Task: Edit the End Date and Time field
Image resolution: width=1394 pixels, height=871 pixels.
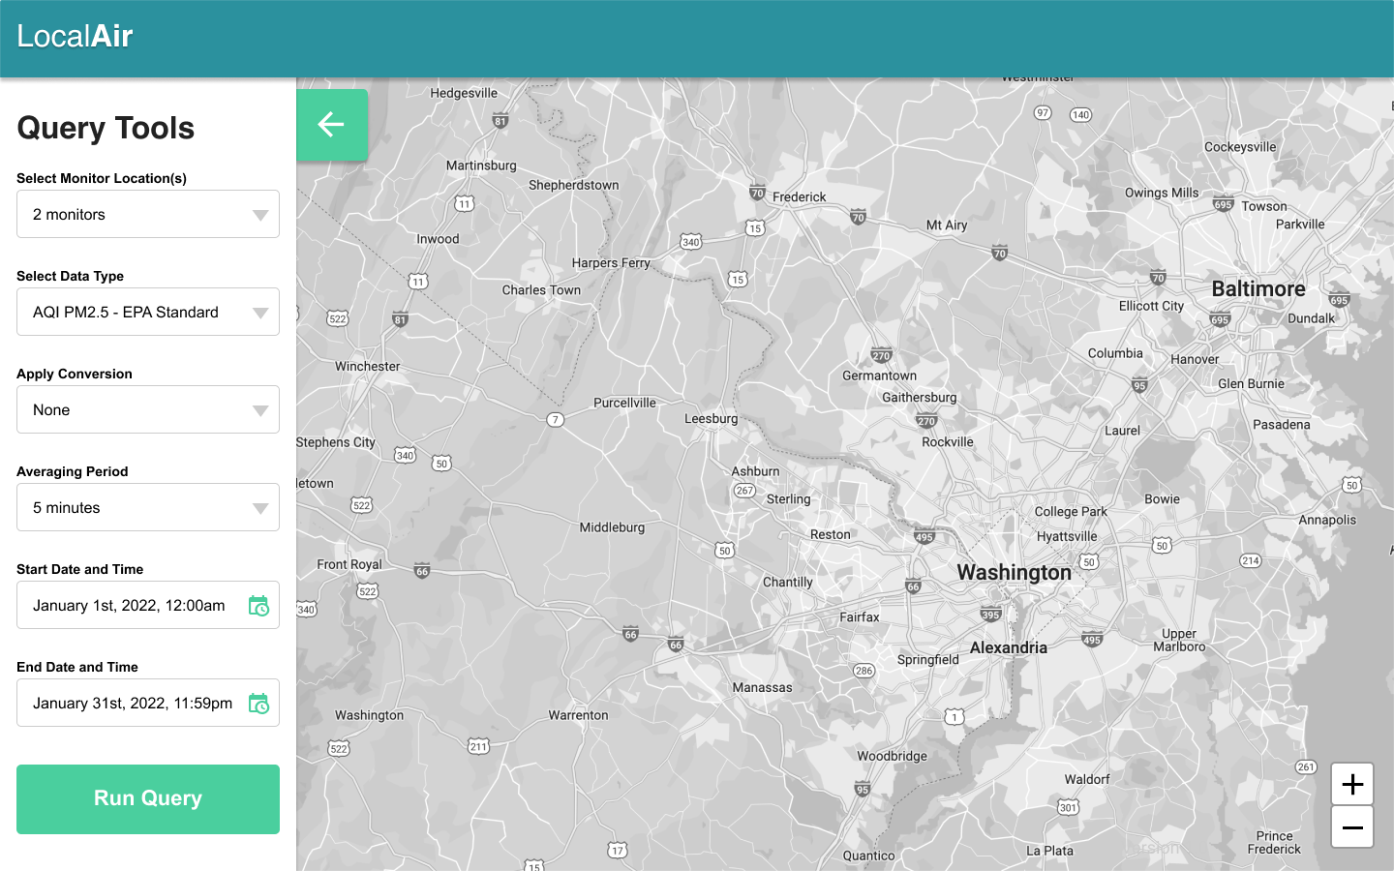Action: (148, 703)
